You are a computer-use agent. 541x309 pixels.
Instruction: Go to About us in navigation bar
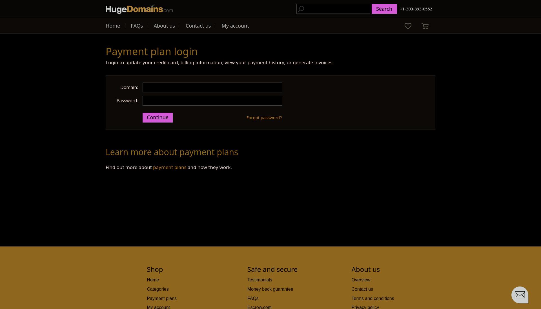pyautogui.click(x=164, y=26)
